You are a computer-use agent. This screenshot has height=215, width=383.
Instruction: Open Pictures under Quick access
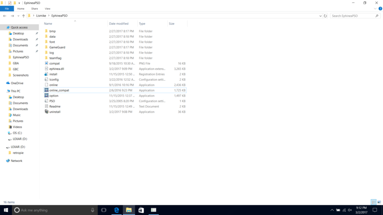(18, 51)
